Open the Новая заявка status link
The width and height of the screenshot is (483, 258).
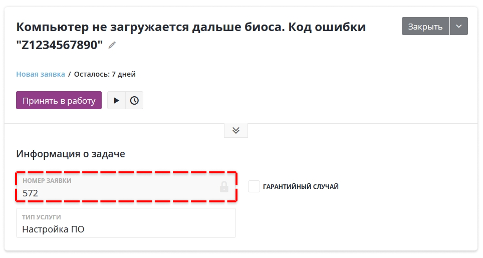[x=41, y=74]
